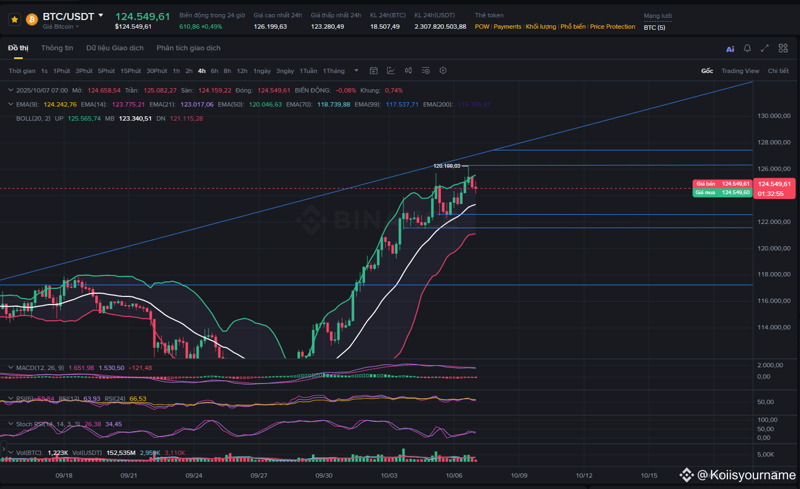Select the Thời gian line chart option
The height and width of the screenshot is (489, 800).
22,71
